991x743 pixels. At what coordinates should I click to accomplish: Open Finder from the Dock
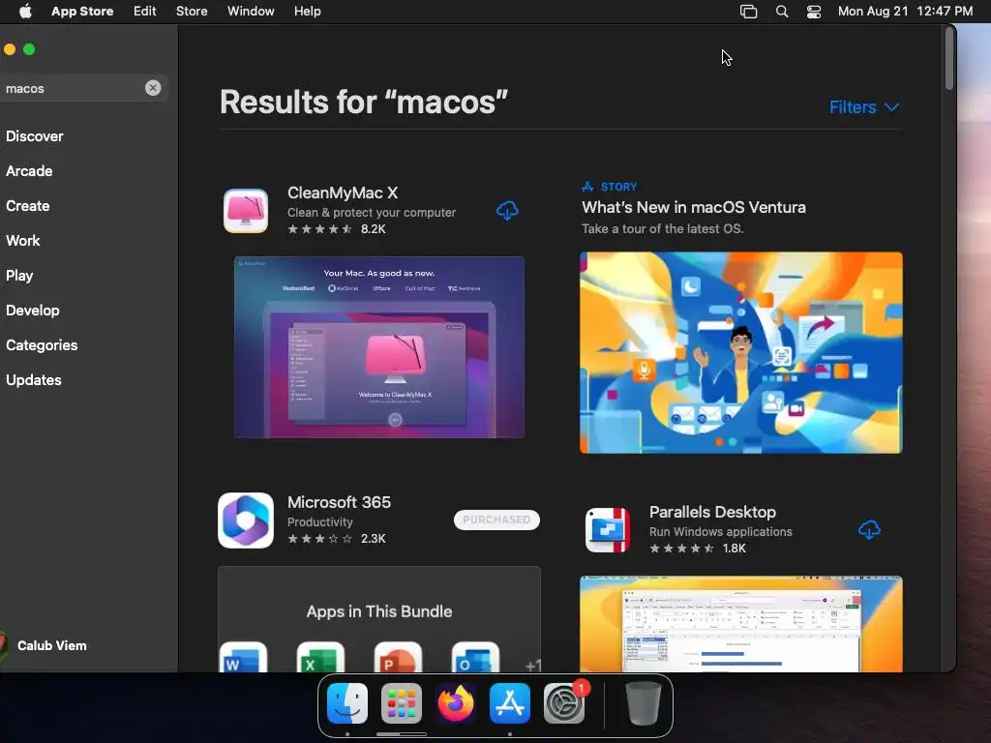347,703
